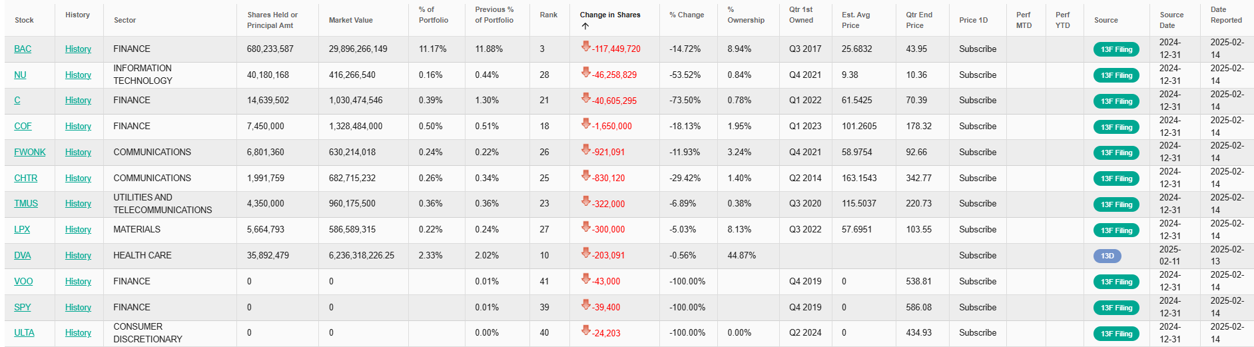Click Subscribe in the FWONK row
The width and height of the screenshot is (1254, 347).
click(x=978, y=152)
